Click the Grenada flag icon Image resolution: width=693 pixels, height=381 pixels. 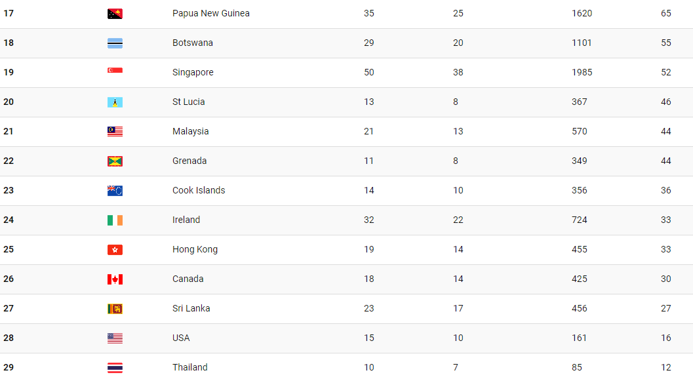click(x=115, y=161)
